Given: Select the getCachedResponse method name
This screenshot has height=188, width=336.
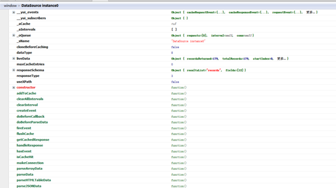Looking at the screenshot, I should pos(33,139).
